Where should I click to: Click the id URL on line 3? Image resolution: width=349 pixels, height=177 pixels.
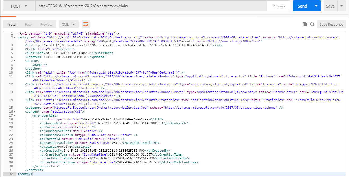[123, 45]
